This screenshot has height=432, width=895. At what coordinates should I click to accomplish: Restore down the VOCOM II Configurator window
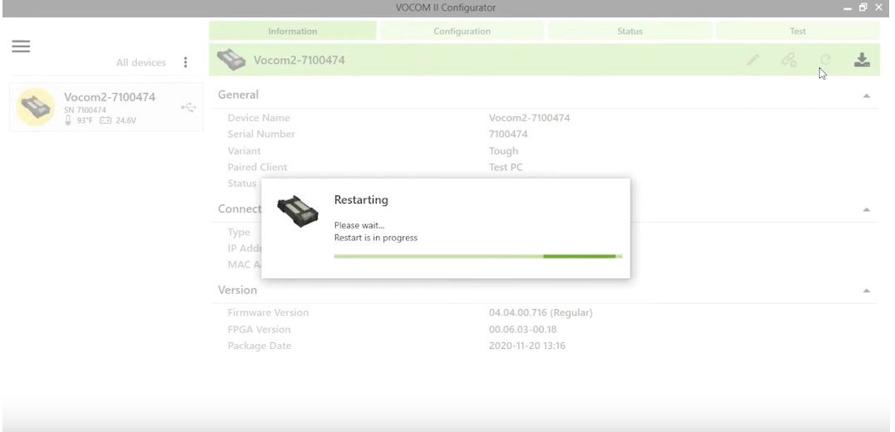(x=863, y=7)
